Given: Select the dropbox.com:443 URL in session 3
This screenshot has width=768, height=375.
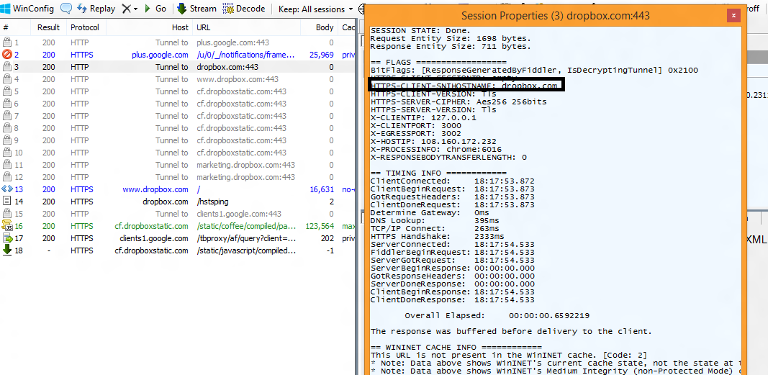Looking at the screenshot, I should pos(227,67).
